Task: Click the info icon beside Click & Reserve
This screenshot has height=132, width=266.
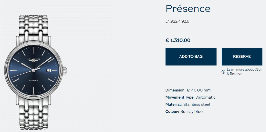Action: coord(223,72)
